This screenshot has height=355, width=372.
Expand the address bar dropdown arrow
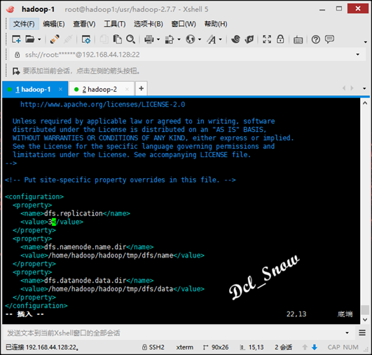tap(357, 55)
